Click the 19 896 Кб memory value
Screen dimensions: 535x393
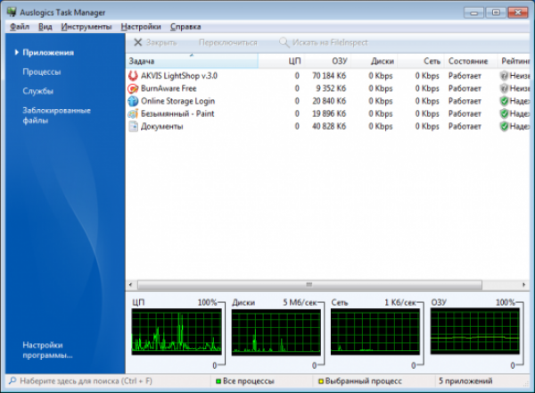(329, 113)
